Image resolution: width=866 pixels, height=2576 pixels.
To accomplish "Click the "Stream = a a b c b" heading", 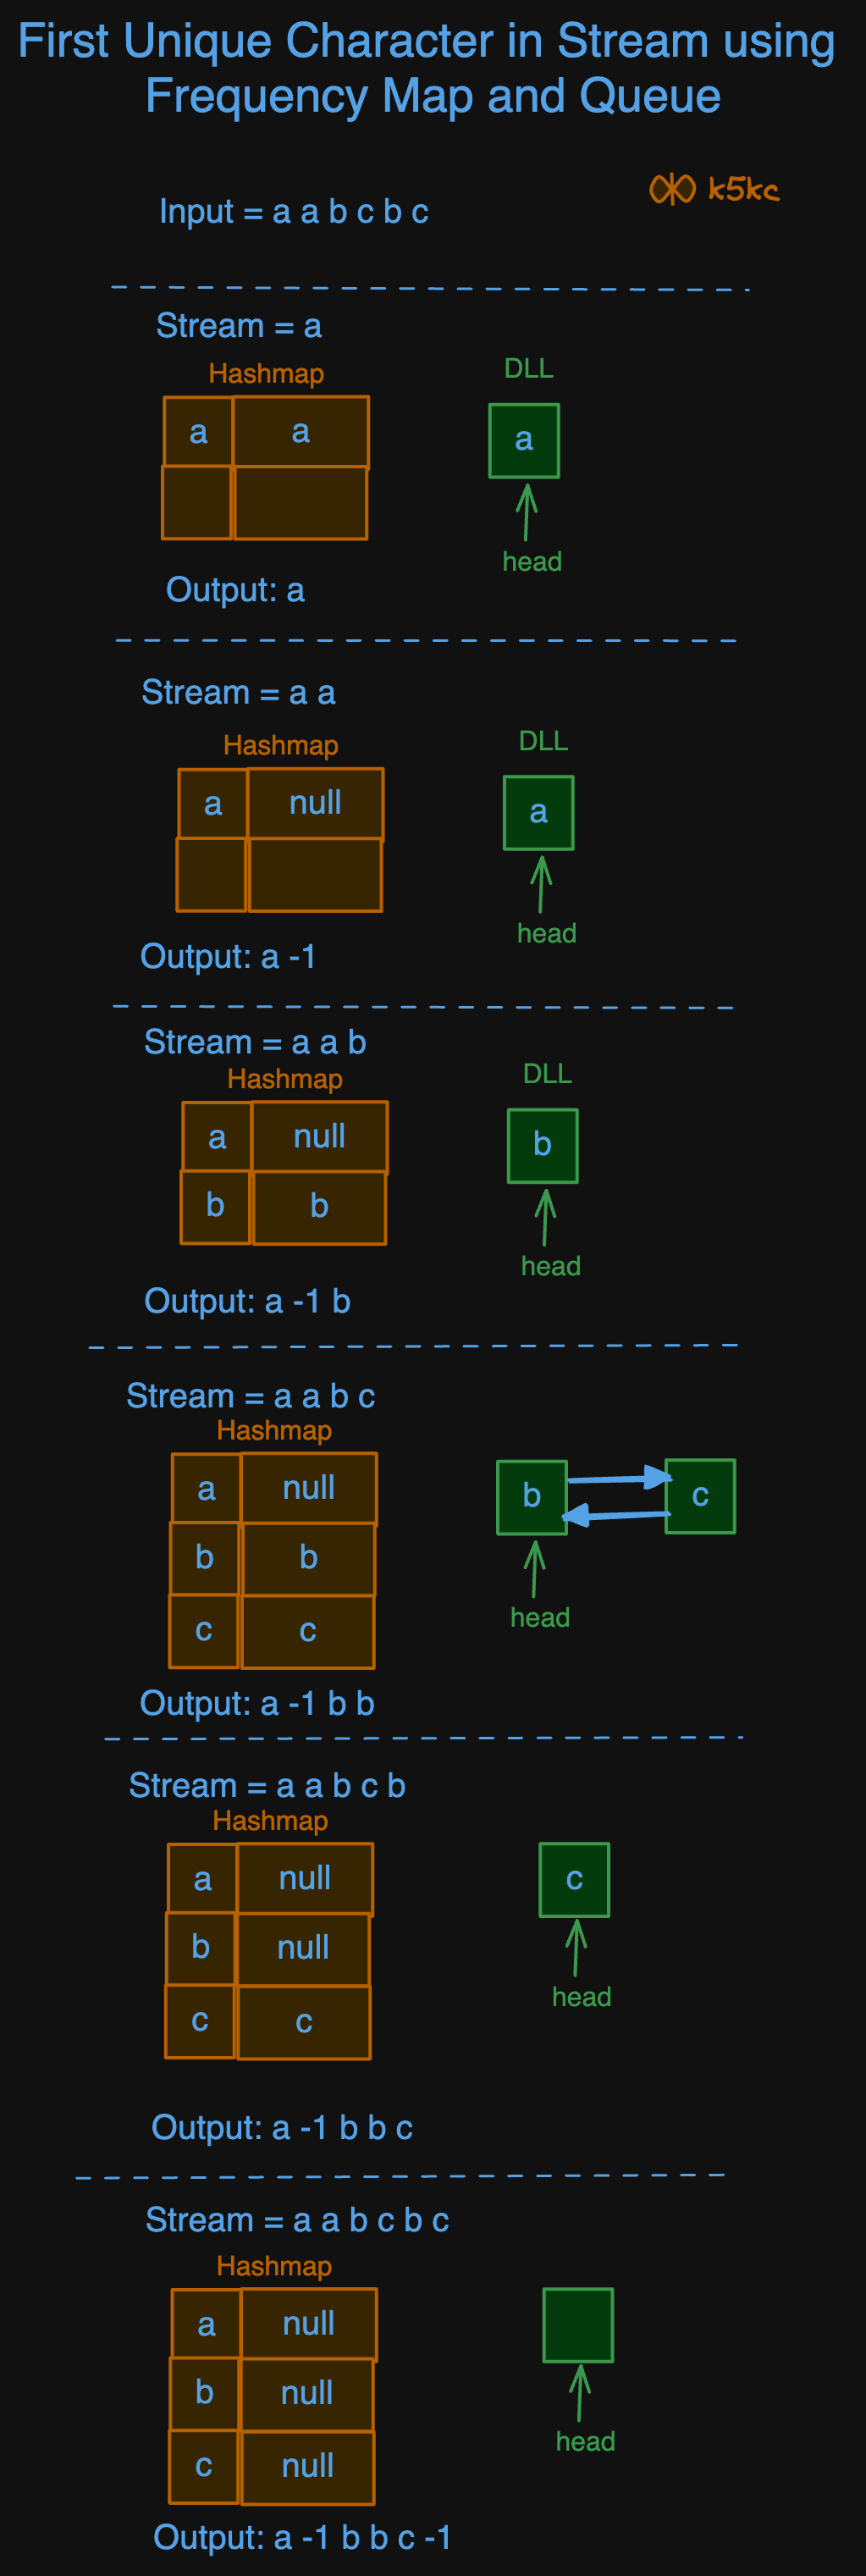I will tap(267, 1785).
